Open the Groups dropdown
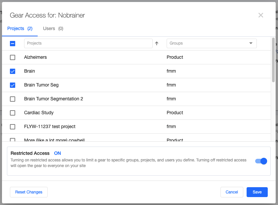 point(212,43)
